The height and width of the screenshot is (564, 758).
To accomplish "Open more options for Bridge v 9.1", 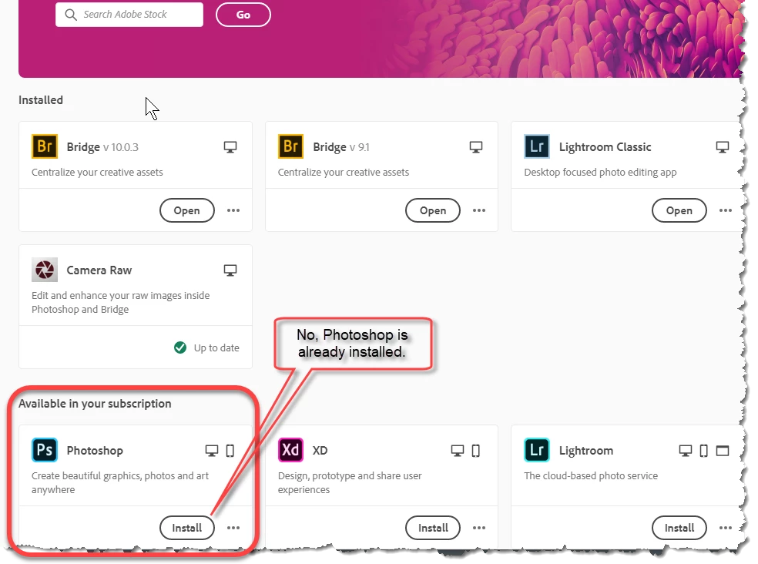I will click(479, 210).
